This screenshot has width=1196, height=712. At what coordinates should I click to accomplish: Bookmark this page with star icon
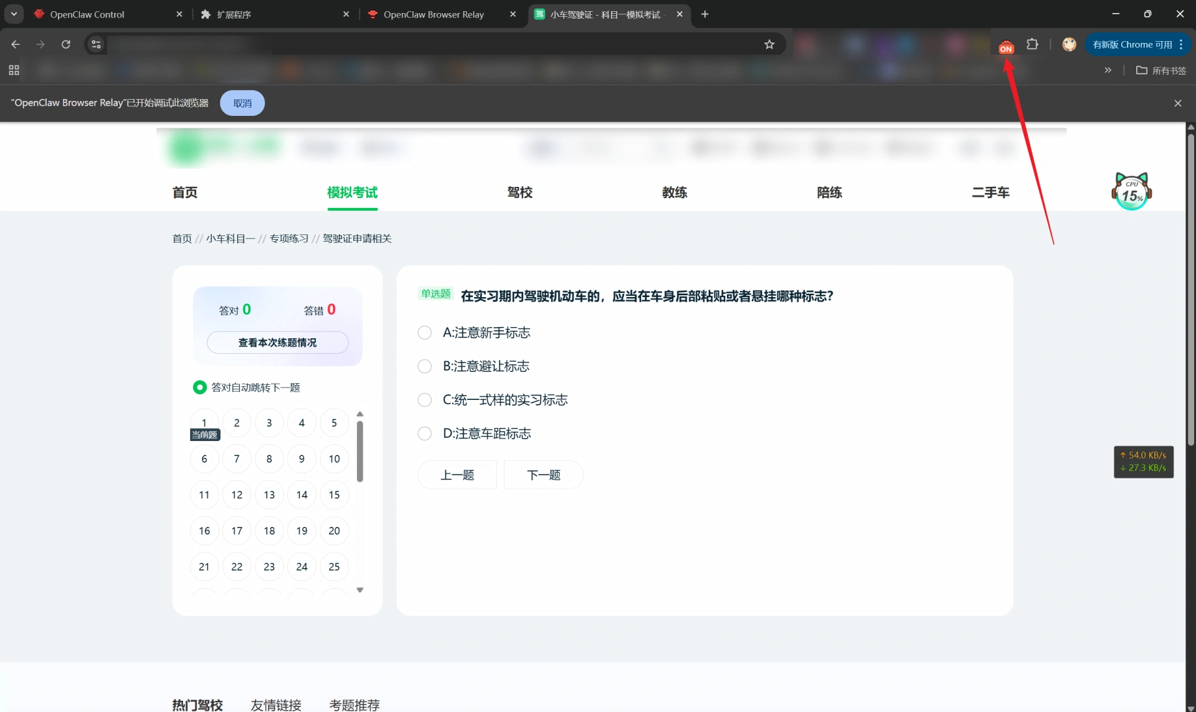(x=769, y=44)
